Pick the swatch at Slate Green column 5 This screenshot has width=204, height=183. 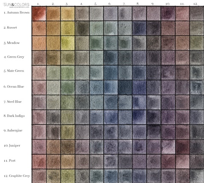click(x=96, y=73)
